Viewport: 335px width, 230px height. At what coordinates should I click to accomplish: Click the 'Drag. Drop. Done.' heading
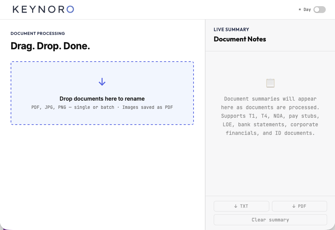pyautogui.click(x=50, y=46)
